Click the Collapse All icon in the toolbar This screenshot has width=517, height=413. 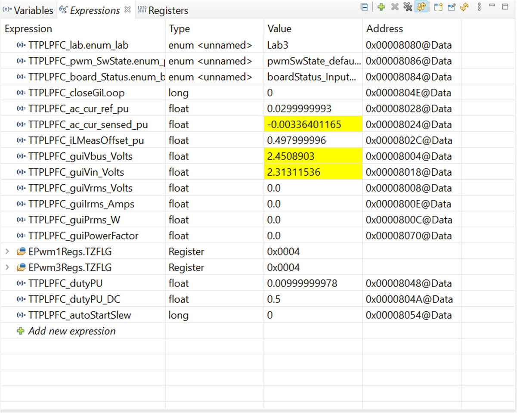click(x=364, y=7)
